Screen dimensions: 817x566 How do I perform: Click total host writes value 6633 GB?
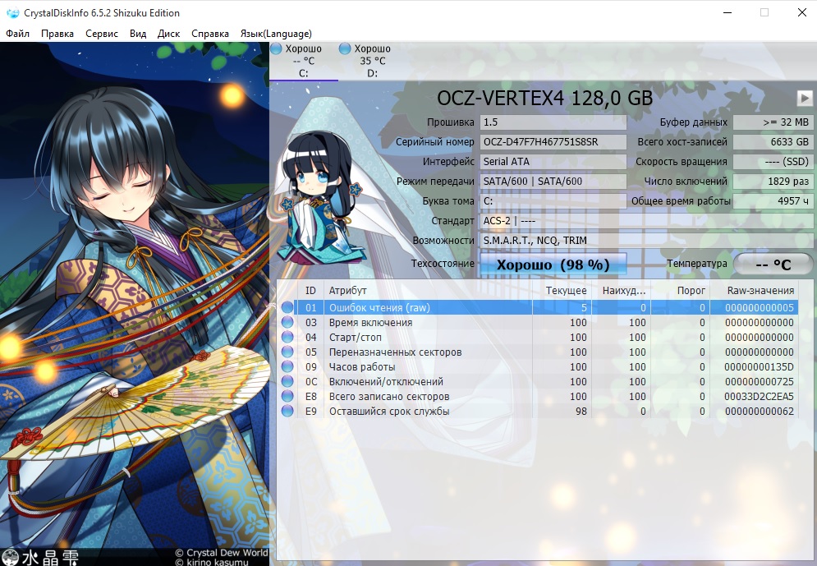tap(773, 142)
